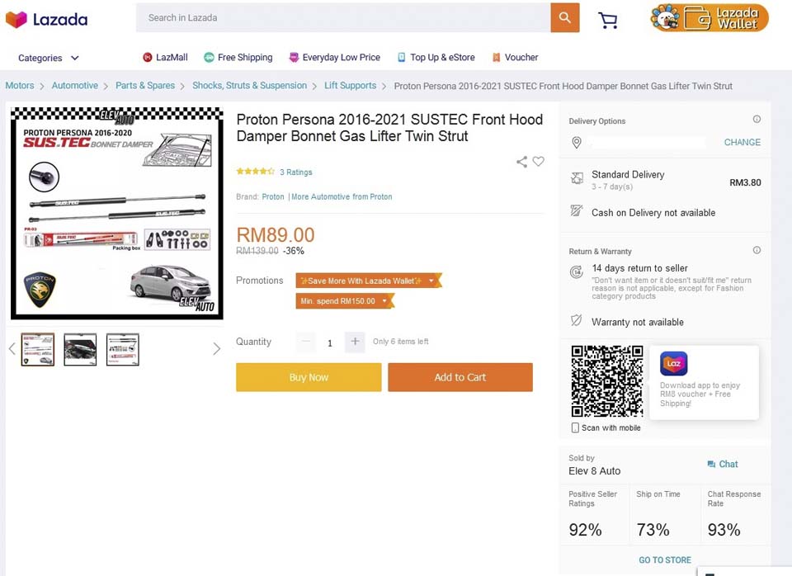Expand the Min. spend RM150.00 voucher
The image size is (792, 576).
(x=384, y=301)
